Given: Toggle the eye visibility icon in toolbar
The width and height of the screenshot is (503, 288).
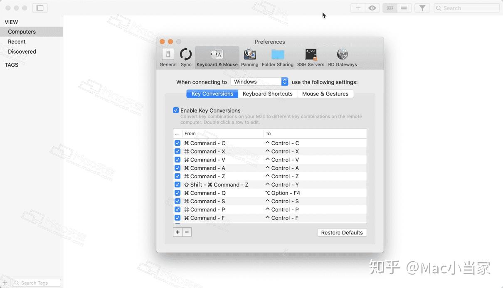Looking at the screenshot, I should (x=372, y=7).
